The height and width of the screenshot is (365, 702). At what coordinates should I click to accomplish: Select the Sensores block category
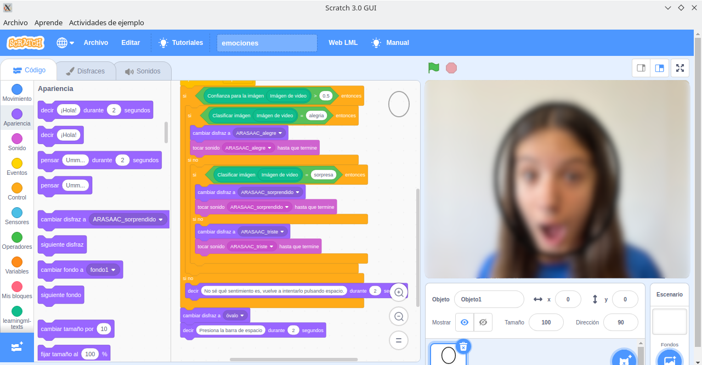17,216
